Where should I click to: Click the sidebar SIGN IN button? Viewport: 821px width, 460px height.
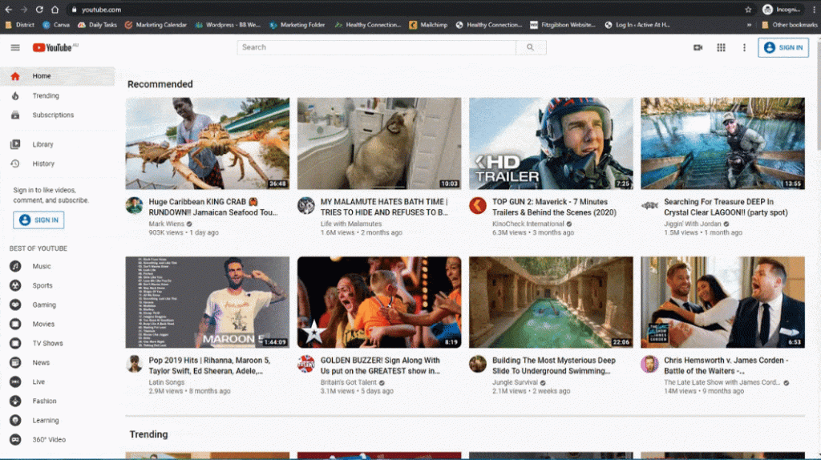[x=38, y=220]
